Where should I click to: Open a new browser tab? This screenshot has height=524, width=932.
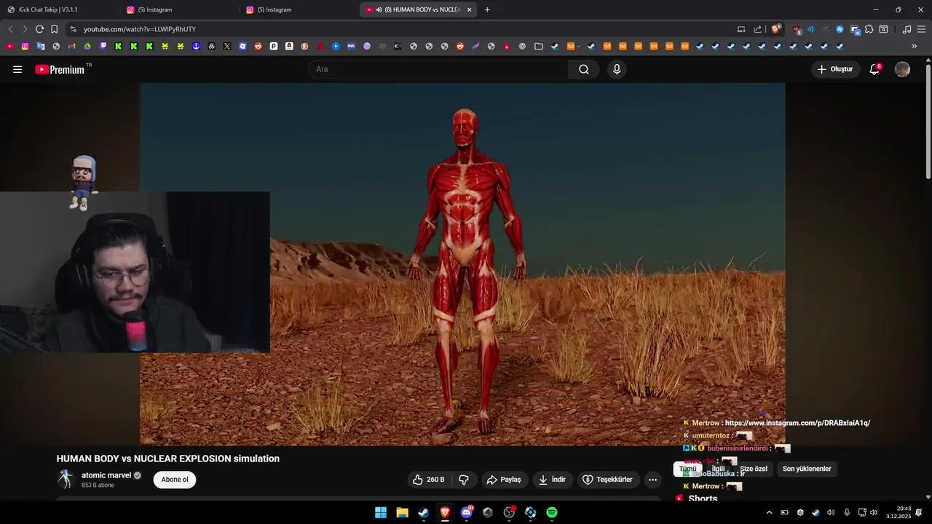point(487,9)
